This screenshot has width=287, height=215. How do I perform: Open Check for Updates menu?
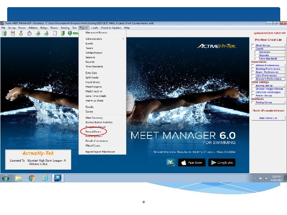111,28
